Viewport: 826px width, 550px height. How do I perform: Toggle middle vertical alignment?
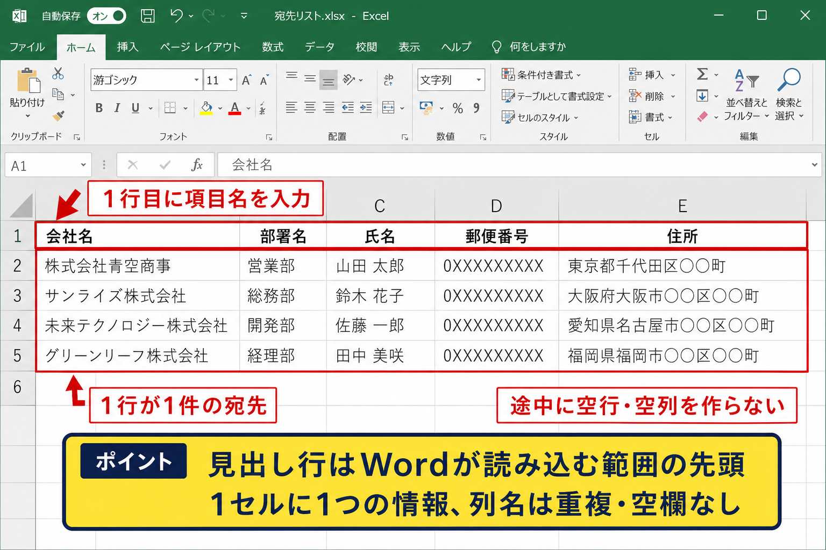(x=310, y=79)
